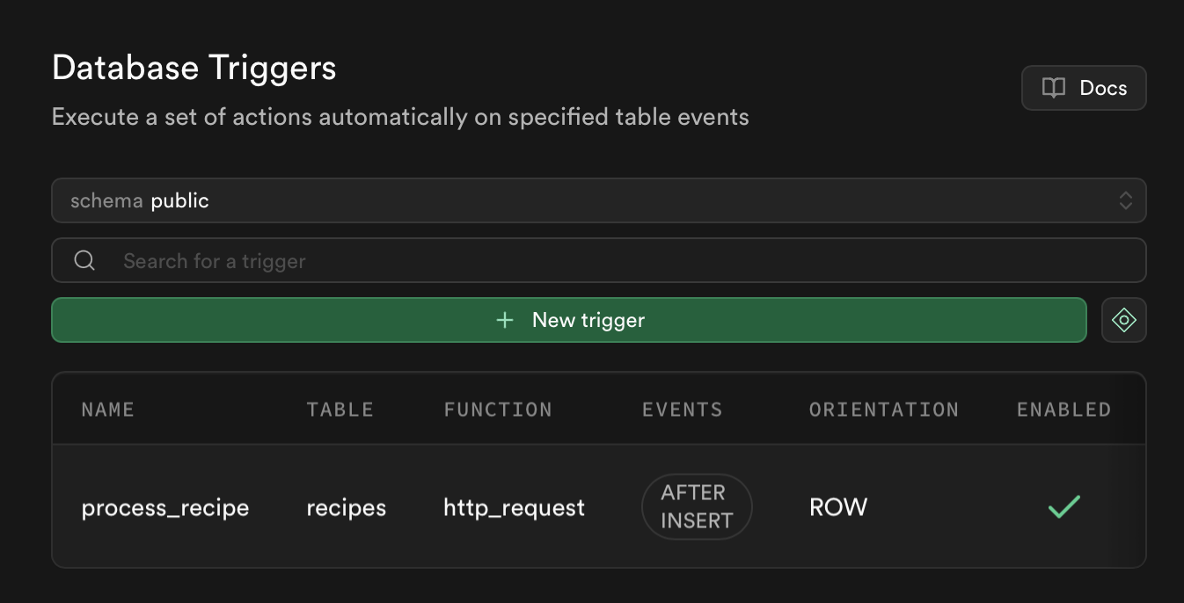
Task: Click the green enabled checkmark for process_recipe
Action: [x=1063, y=506]
